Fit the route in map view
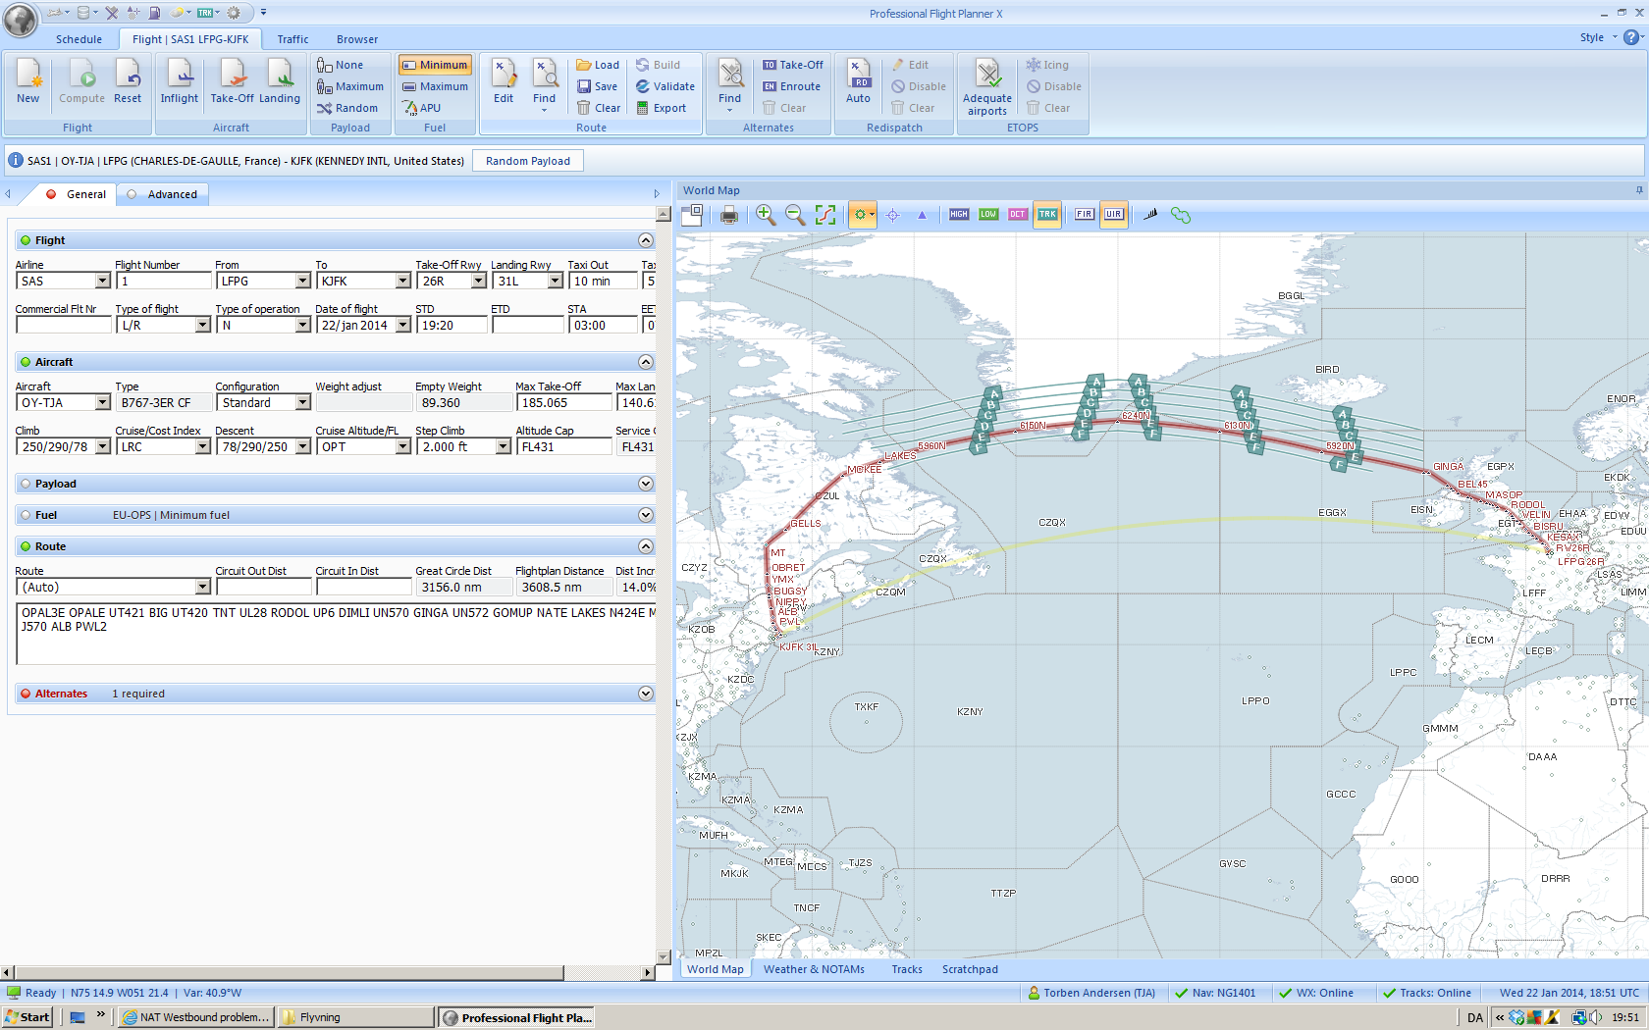This screenshot has width=1649, height=1030. point(825,215)
